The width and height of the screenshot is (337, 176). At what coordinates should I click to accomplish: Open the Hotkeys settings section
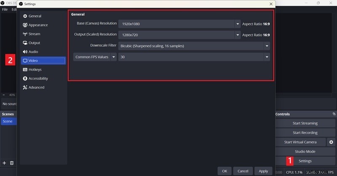click(35, 69)
